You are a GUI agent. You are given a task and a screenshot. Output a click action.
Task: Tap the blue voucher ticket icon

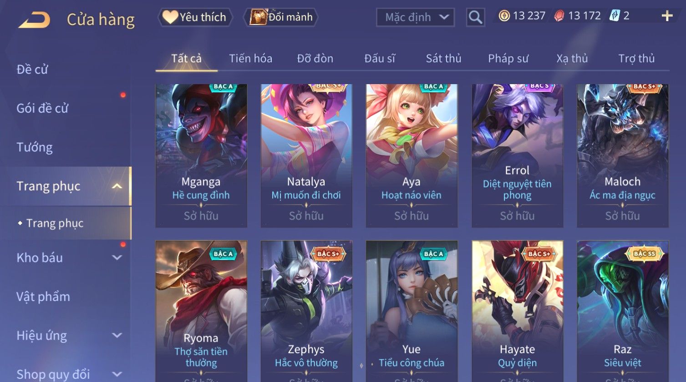[x=615, y=16]
